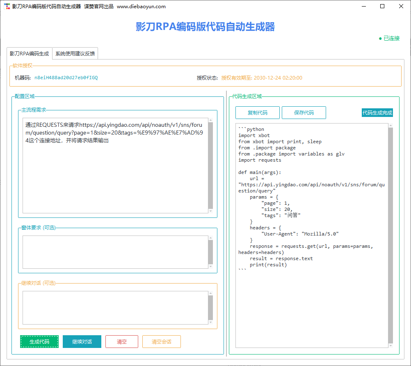Click scroll-up arrow of 继续对话 box
Viewport: 411px width, 366px height.
pyautogui.click(x=210, y=293)
